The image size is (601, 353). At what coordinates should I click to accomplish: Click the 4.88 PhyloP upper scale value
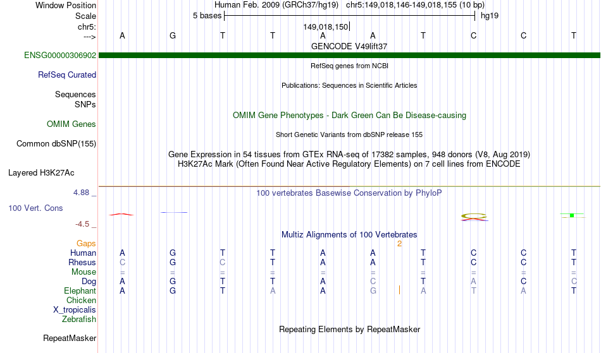tap(81, 193)
